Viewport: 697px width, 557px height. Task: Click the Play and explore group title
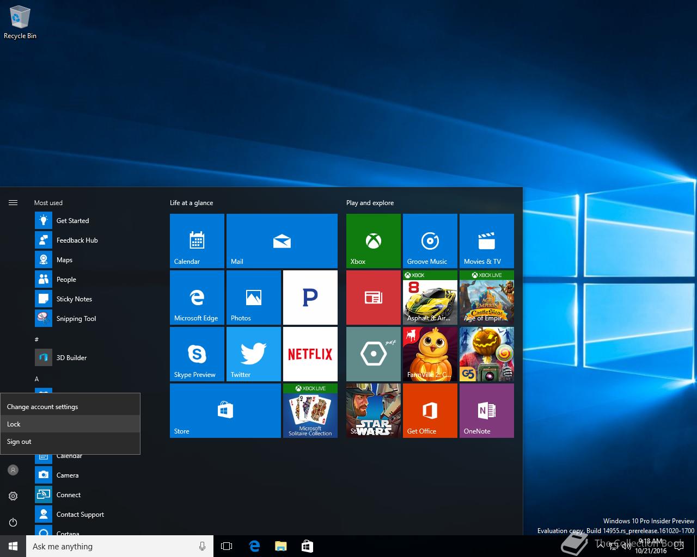pyautogui.click(x=370, y=202)
